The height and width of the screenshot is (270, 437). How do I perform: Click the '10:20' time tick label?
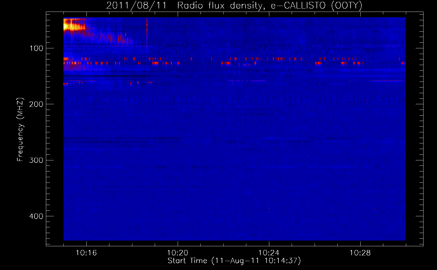coord(177,253)
